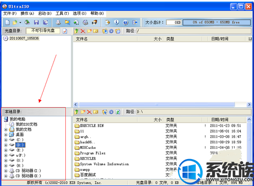Image resolution: width=254 pixels, height=186 pixels.
Task: Click the Open file folder icon
Action: click(x=15, y=22)
